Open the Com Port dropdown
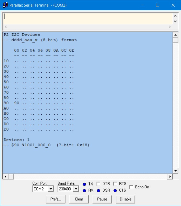The width and height of the screenshot is (181, 206). click(51, 189)
